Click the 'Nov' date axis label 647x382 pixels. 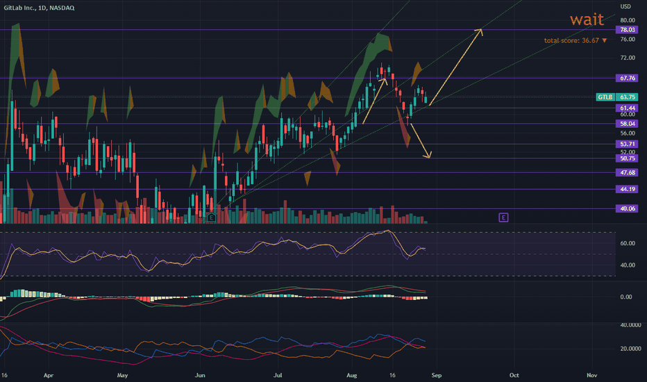click(591, 375)
